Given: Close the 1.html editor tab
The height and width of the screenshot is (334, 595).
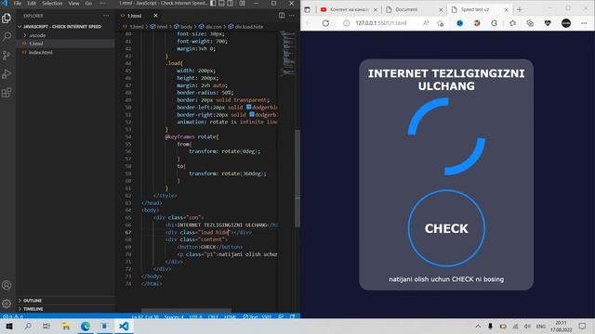Looking at the screenshot, I should pyautogui.click(x=155, y=16).
